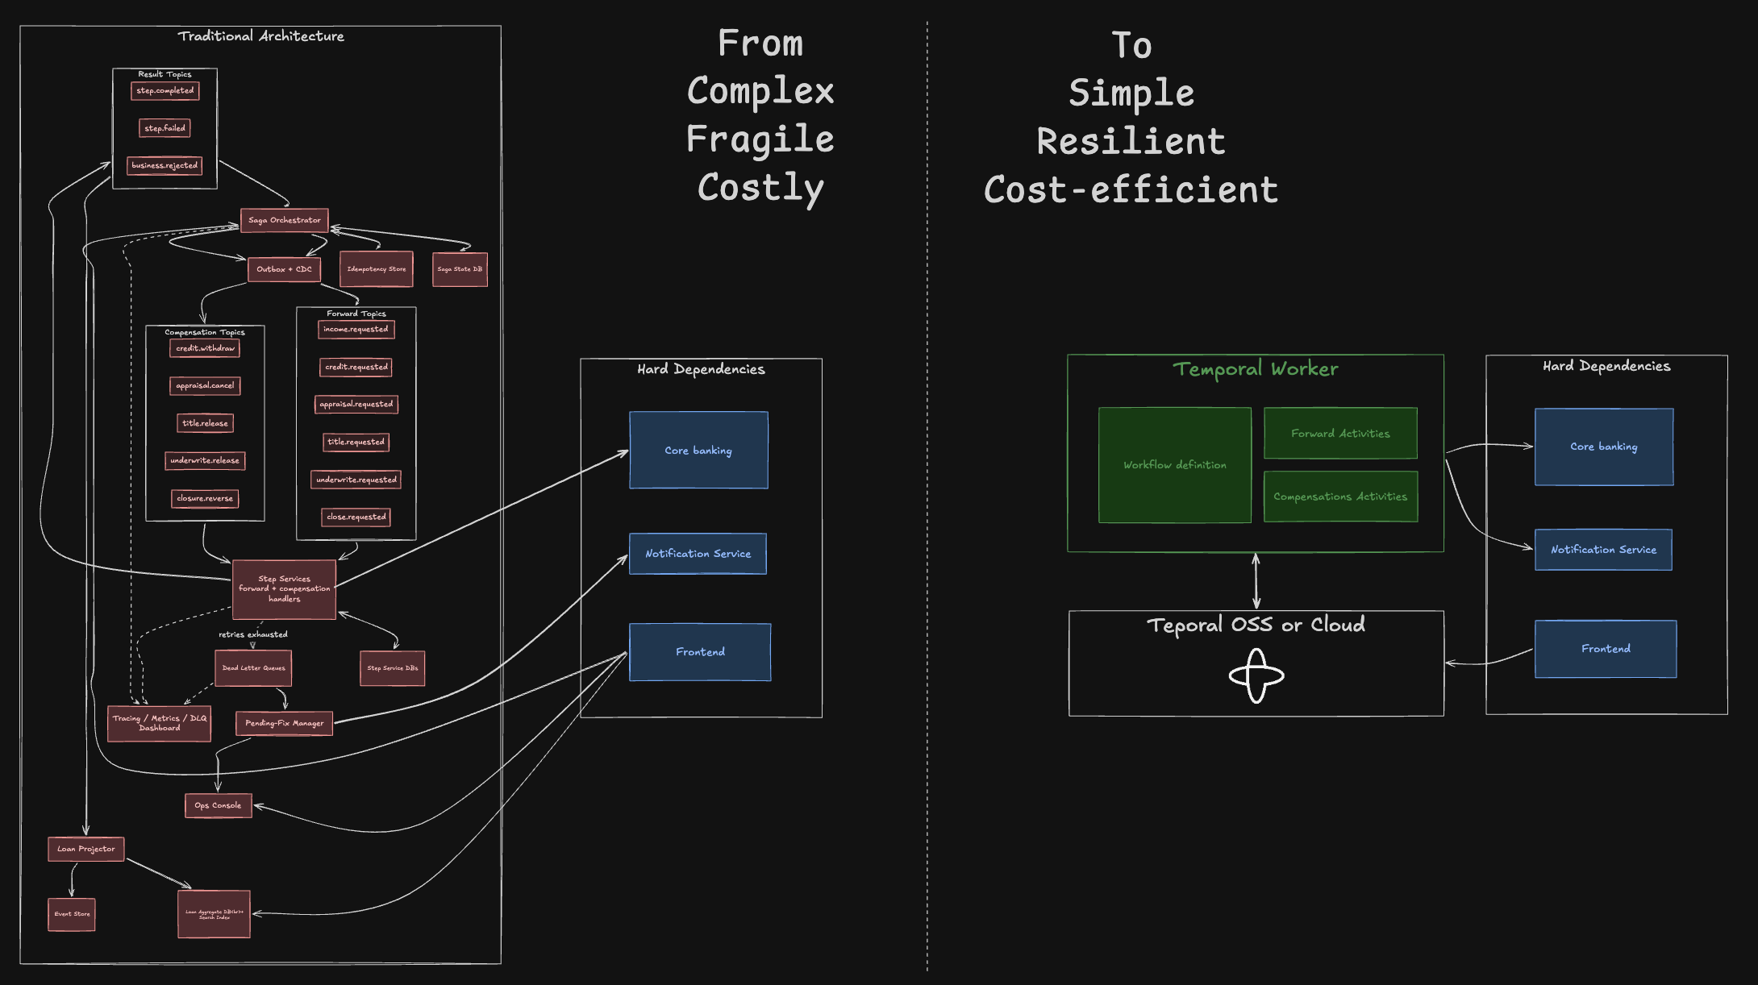Click the word Fragile in the heading
The width and height of the screenshot is (1758, 985).
(760, 139)
